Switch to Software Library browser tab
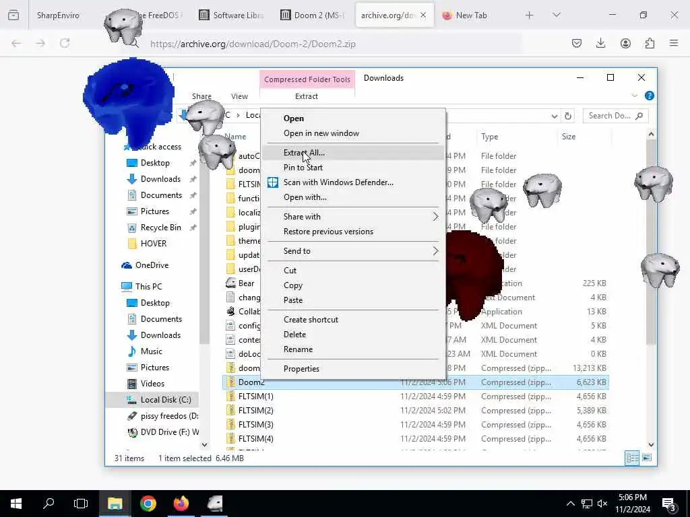This screenshot has width=690, height=517. 231,15
